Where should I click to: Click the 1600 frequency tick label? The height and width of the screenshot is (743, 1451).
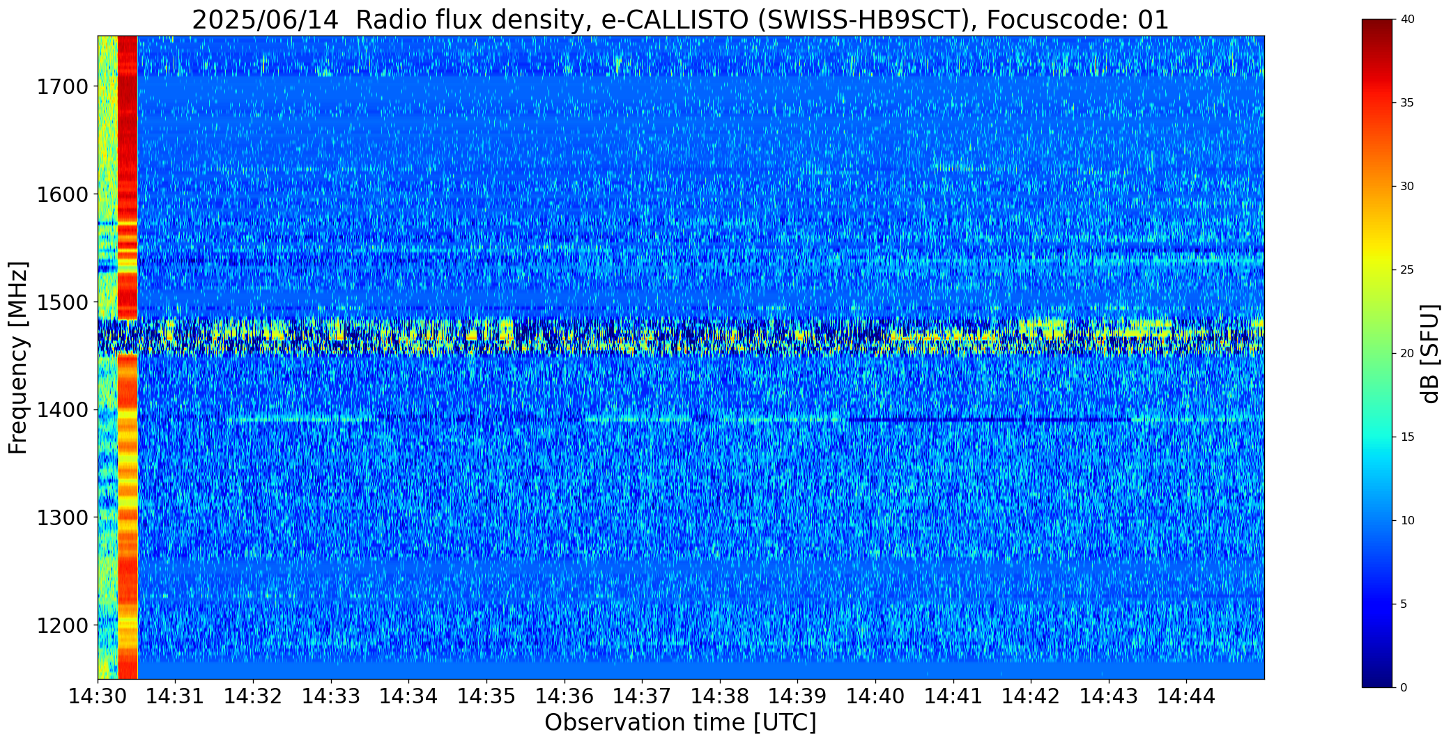pyautogui.click(x=61, y=194)
